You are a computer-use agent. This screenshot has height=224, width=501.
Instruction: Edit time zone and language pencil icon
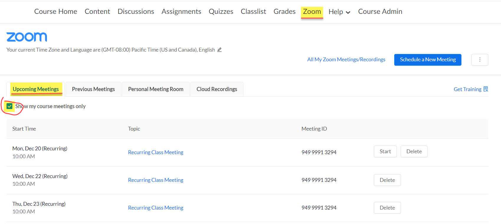(x=219, y=50)
